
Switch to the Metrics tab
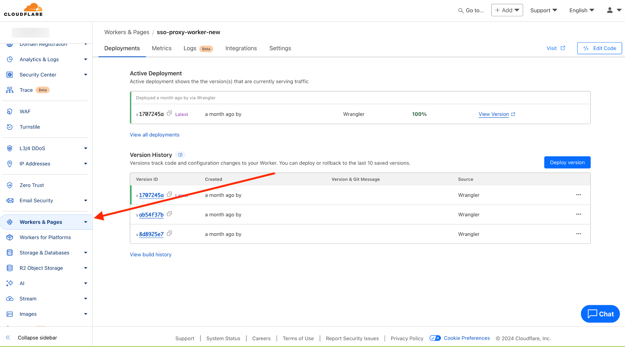click(x=162, y=48)
